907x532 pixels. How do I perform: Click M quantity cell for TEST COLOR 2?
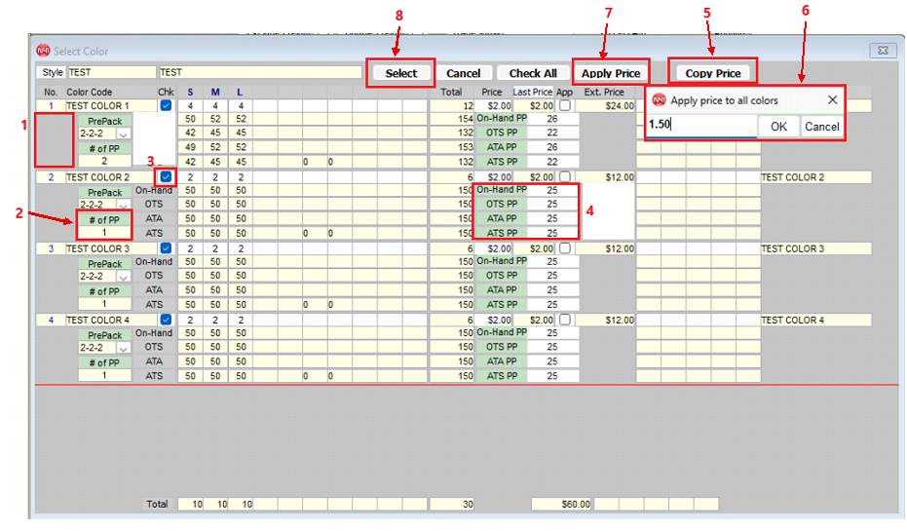(x=215, y=177)
